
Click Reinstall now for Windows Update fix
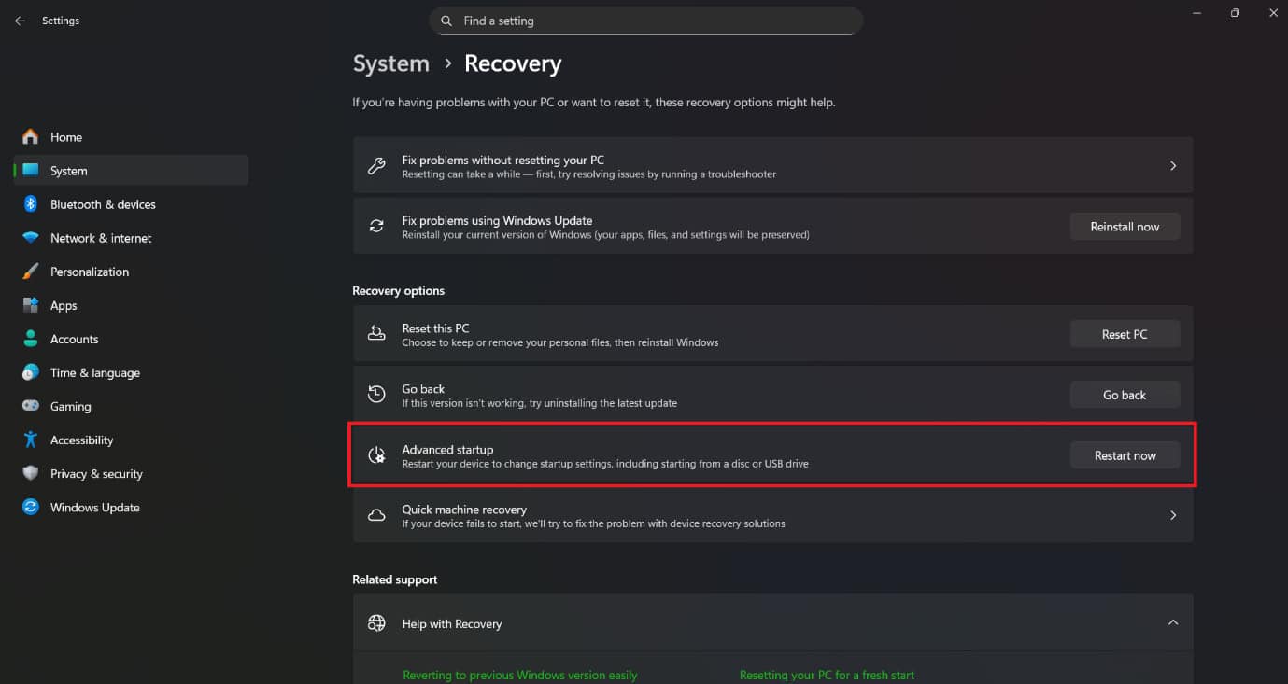1125,226
